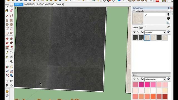Choose the 2 Point Arc tool
This screenshot has width=178, height=100.
tap(7, 29)
